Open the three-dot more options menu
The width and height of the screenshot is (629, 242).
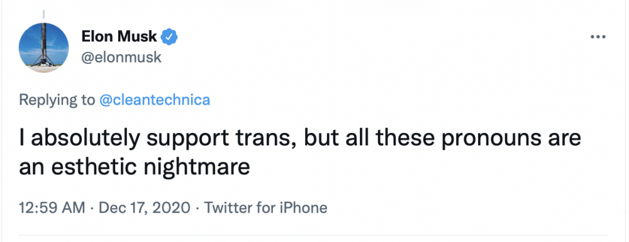point(598,37)
